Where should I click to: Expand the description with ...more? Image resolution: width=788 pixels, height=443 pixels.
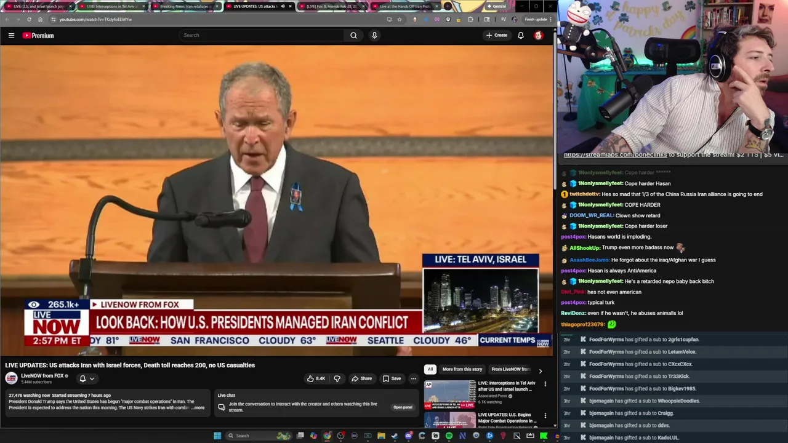[x=198, y=408]
